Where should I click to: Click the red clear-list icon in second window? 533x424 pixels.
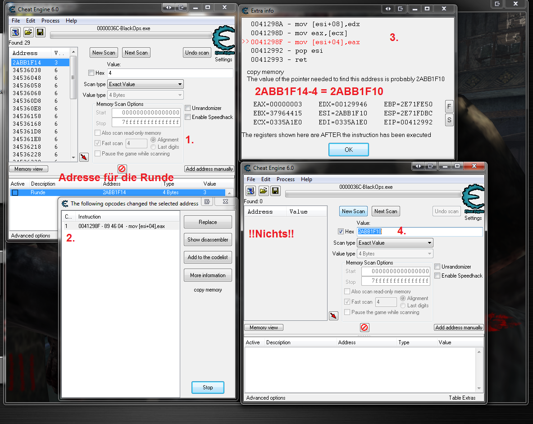(x=364, y=328)
